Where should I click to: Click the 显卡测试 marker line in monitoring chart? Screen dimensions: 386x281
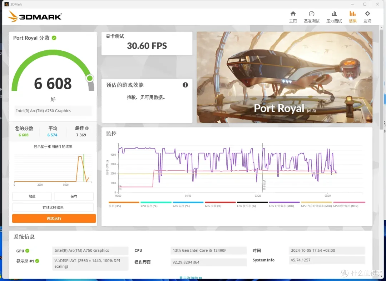coord(262,168)
